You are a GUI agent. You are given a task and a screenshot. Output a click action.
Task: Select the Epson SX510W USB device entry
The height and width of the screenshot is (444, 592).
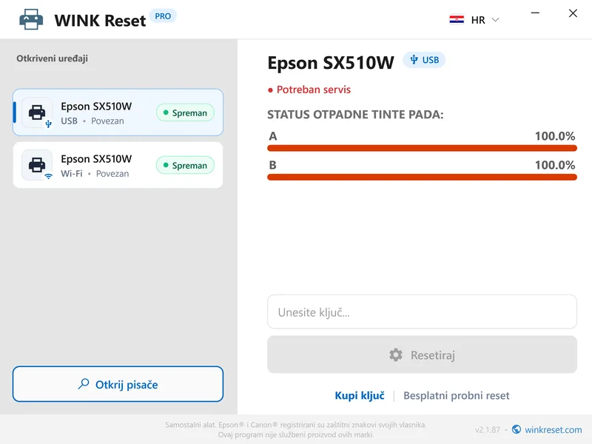118,112
